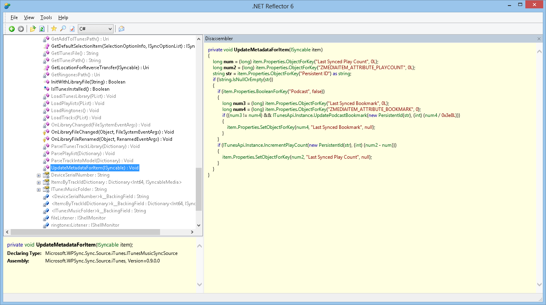Image resolution: width=546 pixels, height=305 pixels.
Task: Select LoadiTunesLibrary(PList) : Void in tree
Action: click(x=83, y=96)
